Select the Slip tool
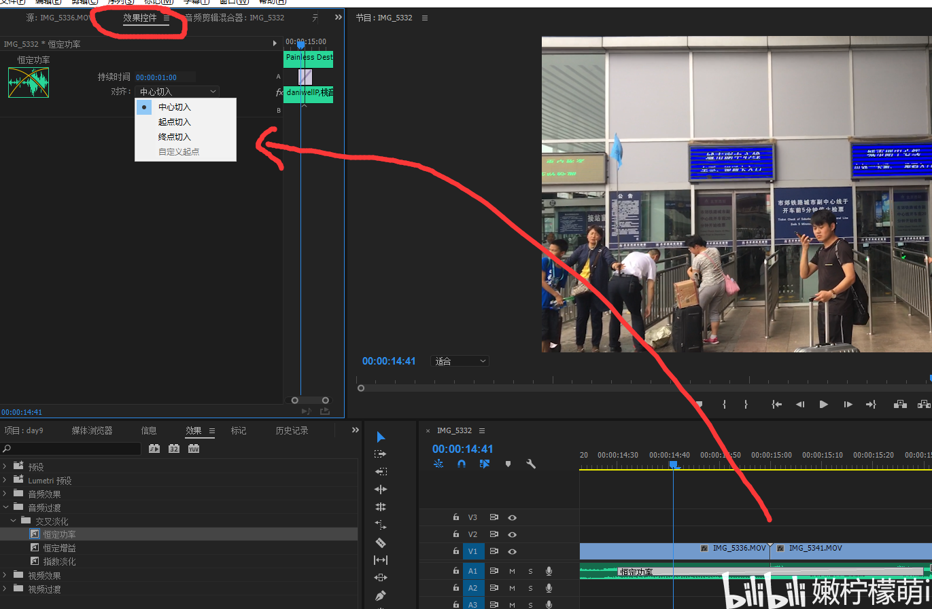The width and height of the screenshot is (932, 609). 381,560
